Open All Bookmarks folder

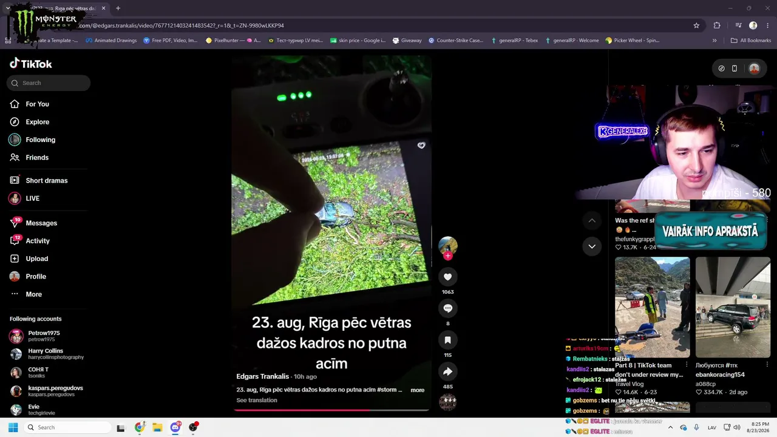[x=751, y=41]
